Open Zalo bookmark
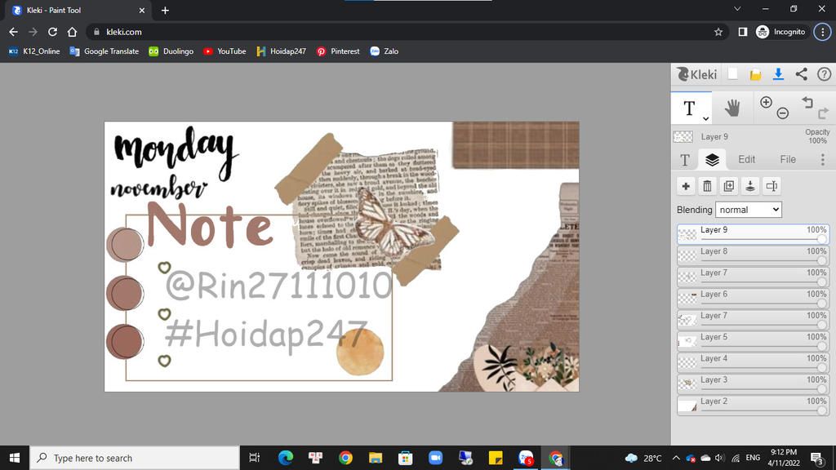This screenshot has height=470, width=836. pyautogui.click(x=385, y=51)
